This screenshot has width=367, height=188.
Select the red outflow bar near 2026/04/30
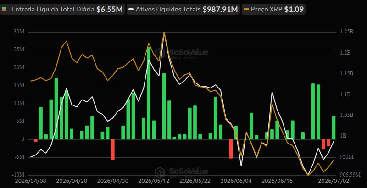click(113, 149)
